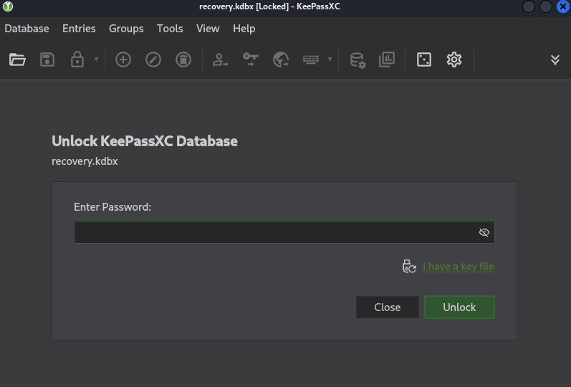The image size is (571, 387).
Task: Add a new entry with plus icon
Action: (123, 59)
